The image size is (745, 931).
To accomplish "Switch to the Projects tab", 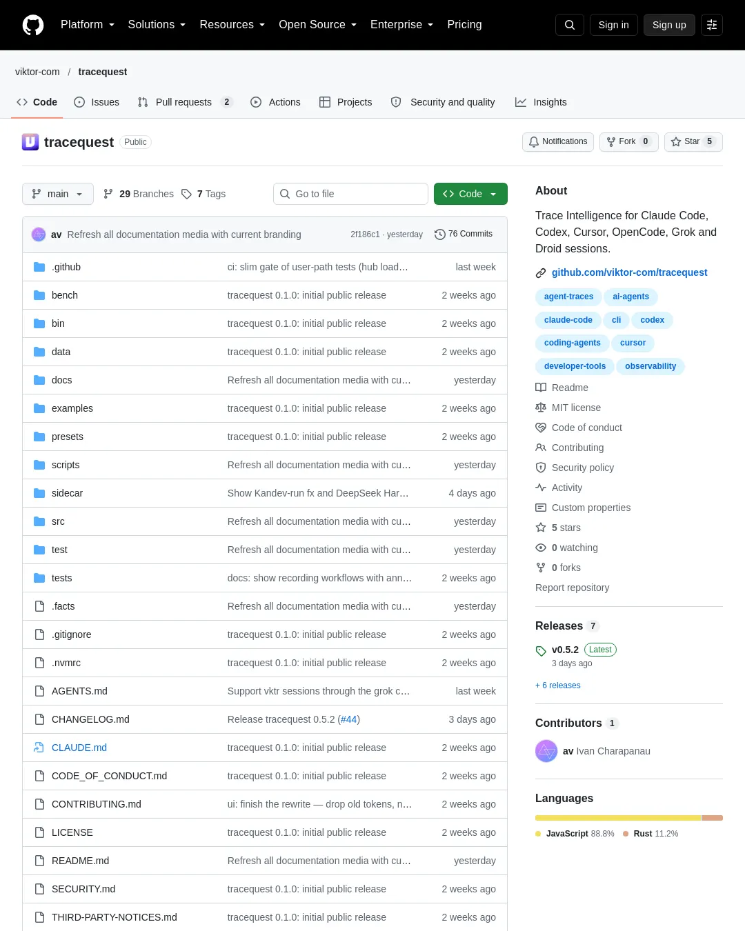I will coord(346,102).
